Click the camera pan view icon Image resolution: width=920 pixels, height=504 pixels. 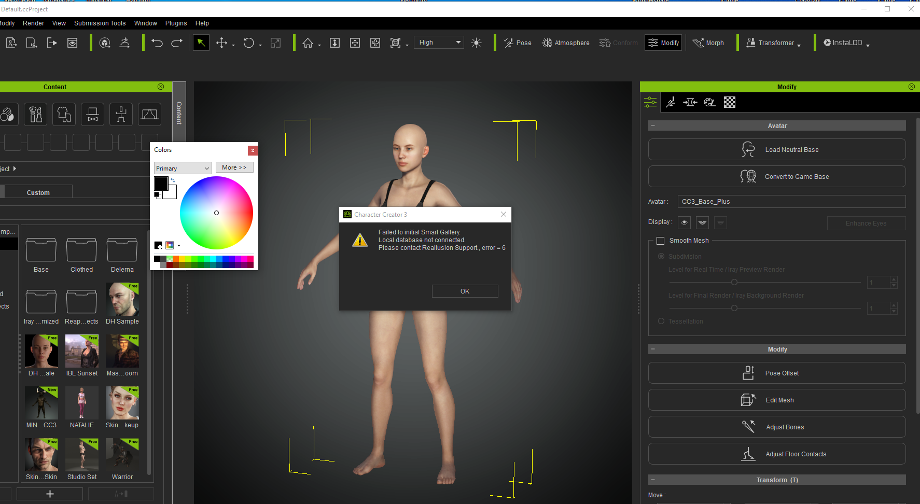point(355,43)
